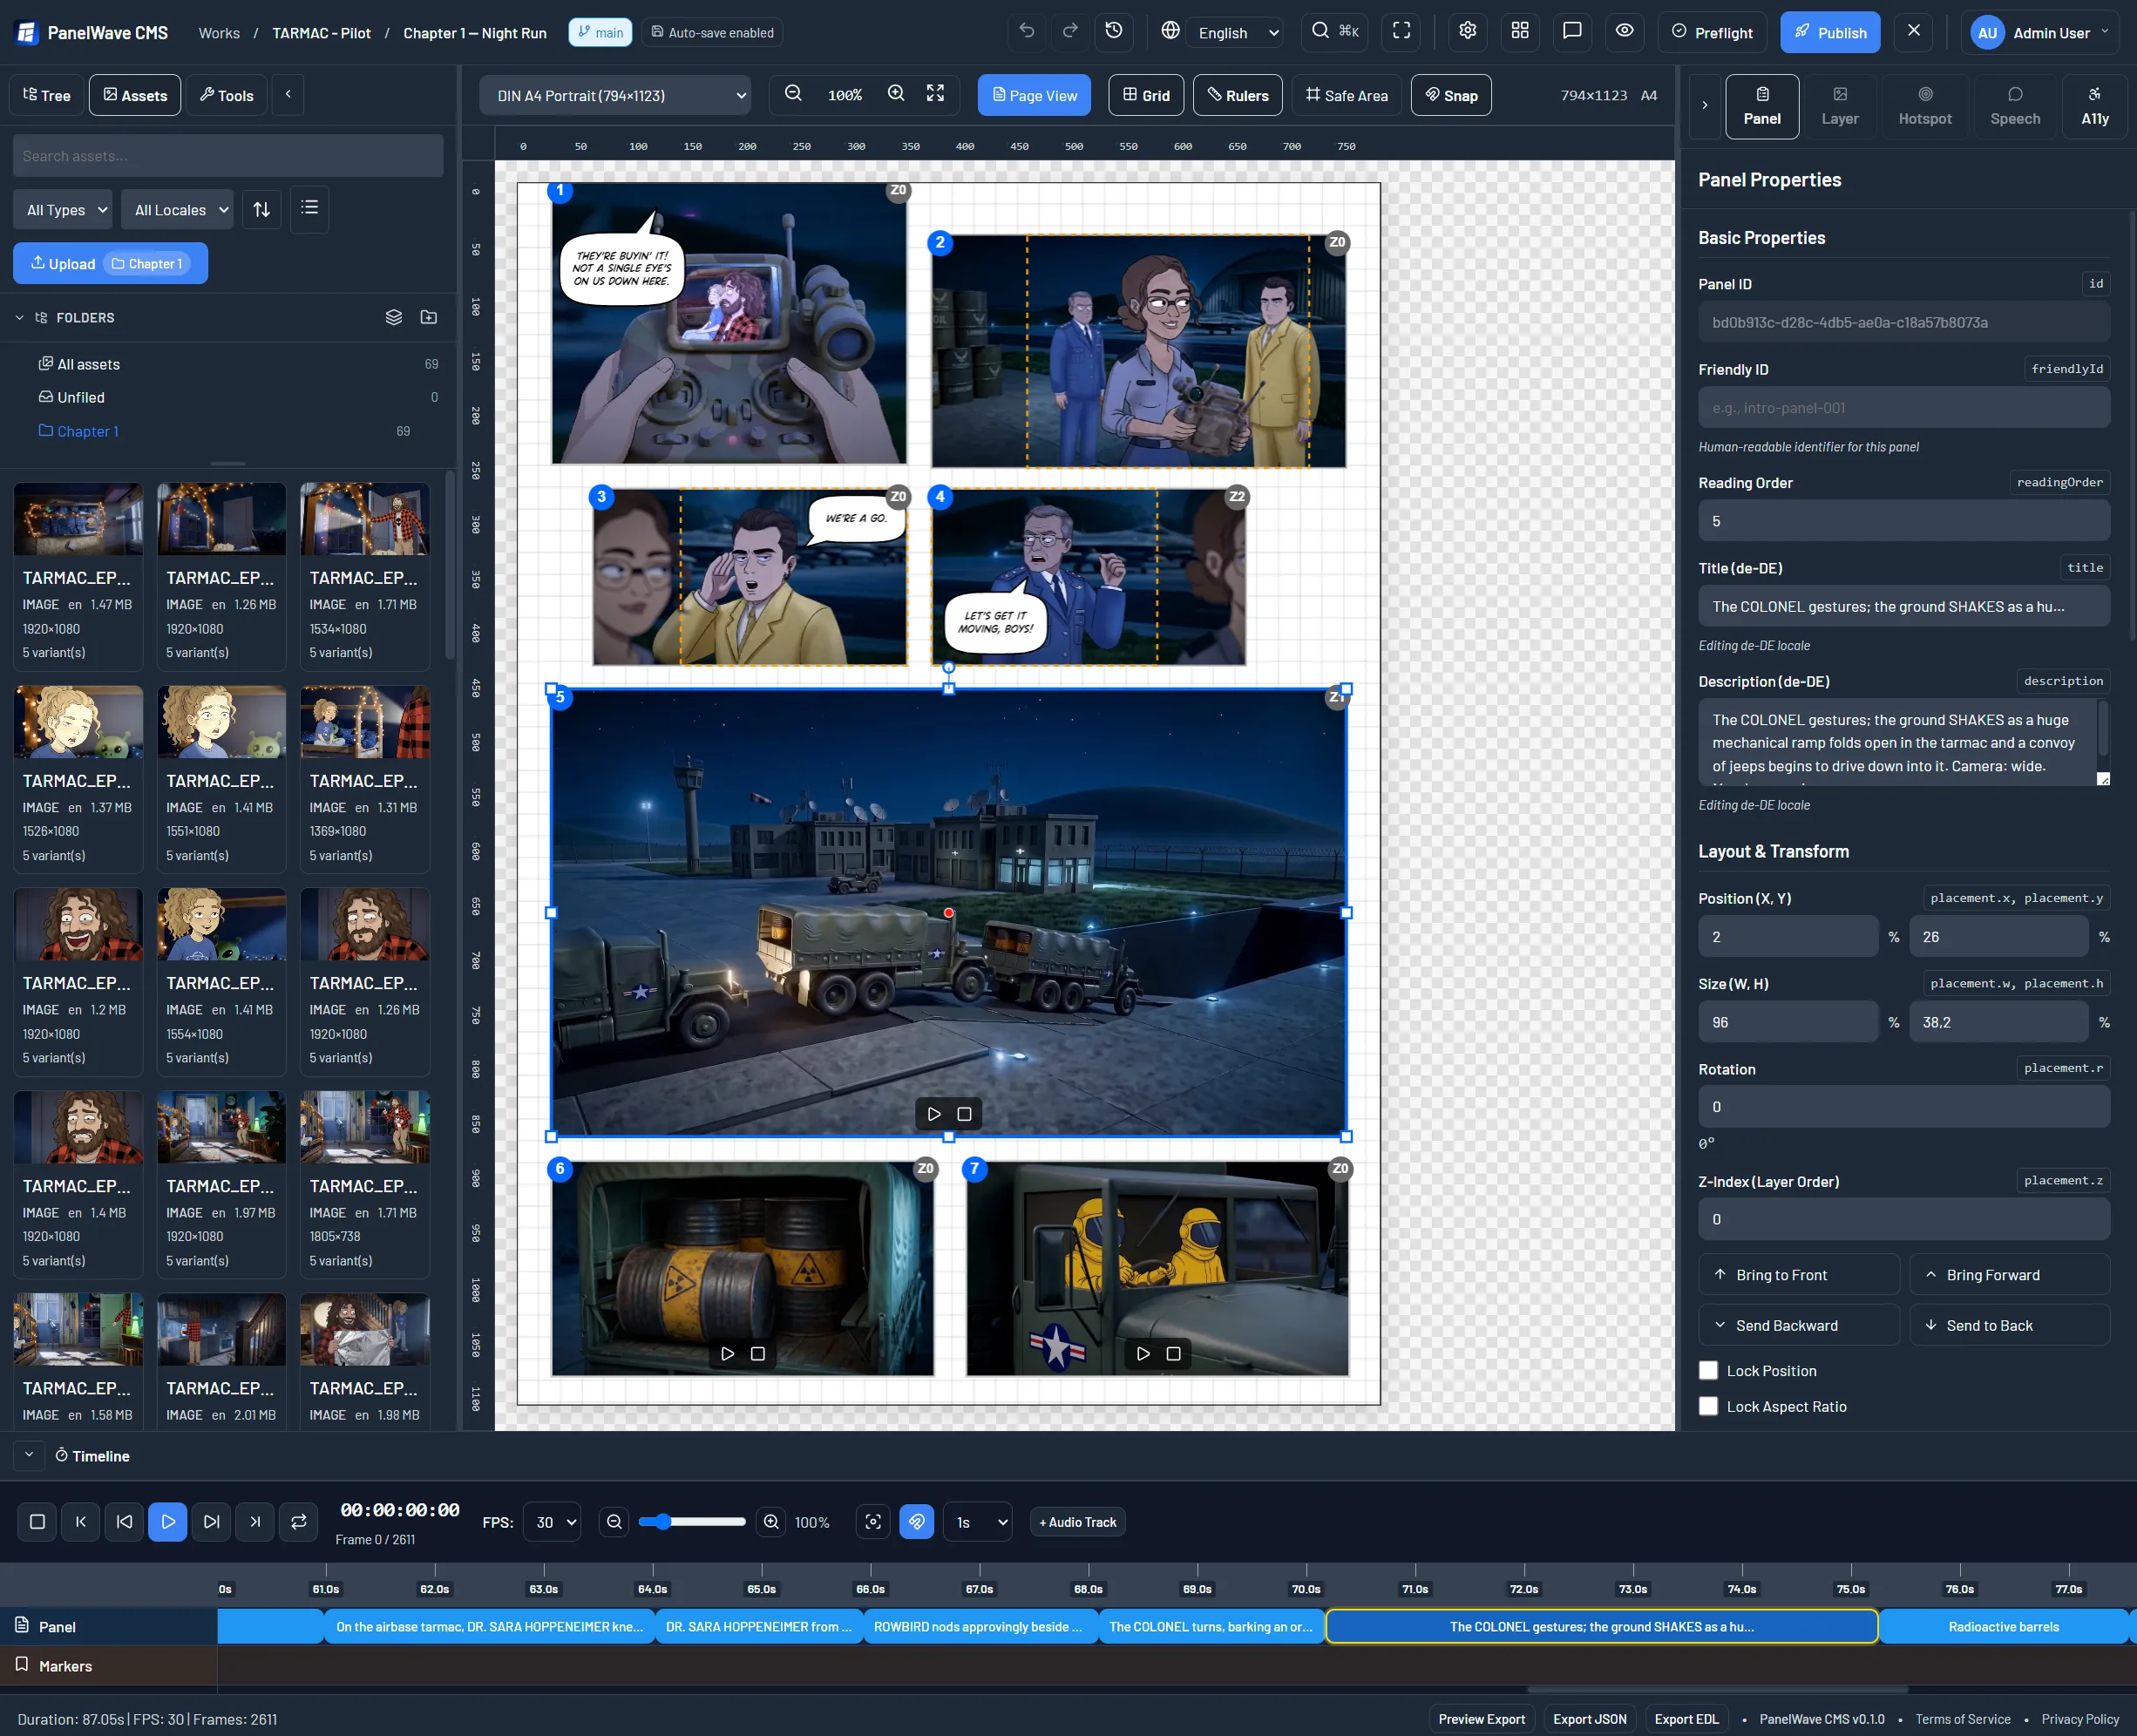Image resolution: width=2137 pixels, height=1736 pixels.
Task: Collapse the Folders section chevron
Action: (19, 318)
